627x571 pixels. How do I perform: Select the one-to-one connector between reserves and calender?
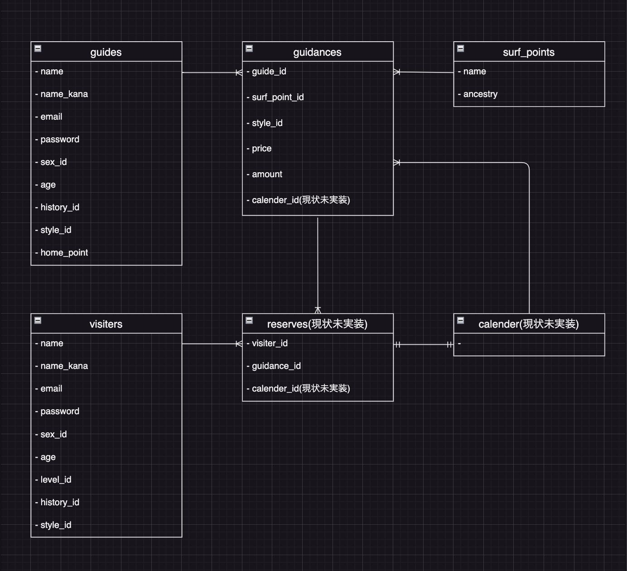(x=424, y=344)
